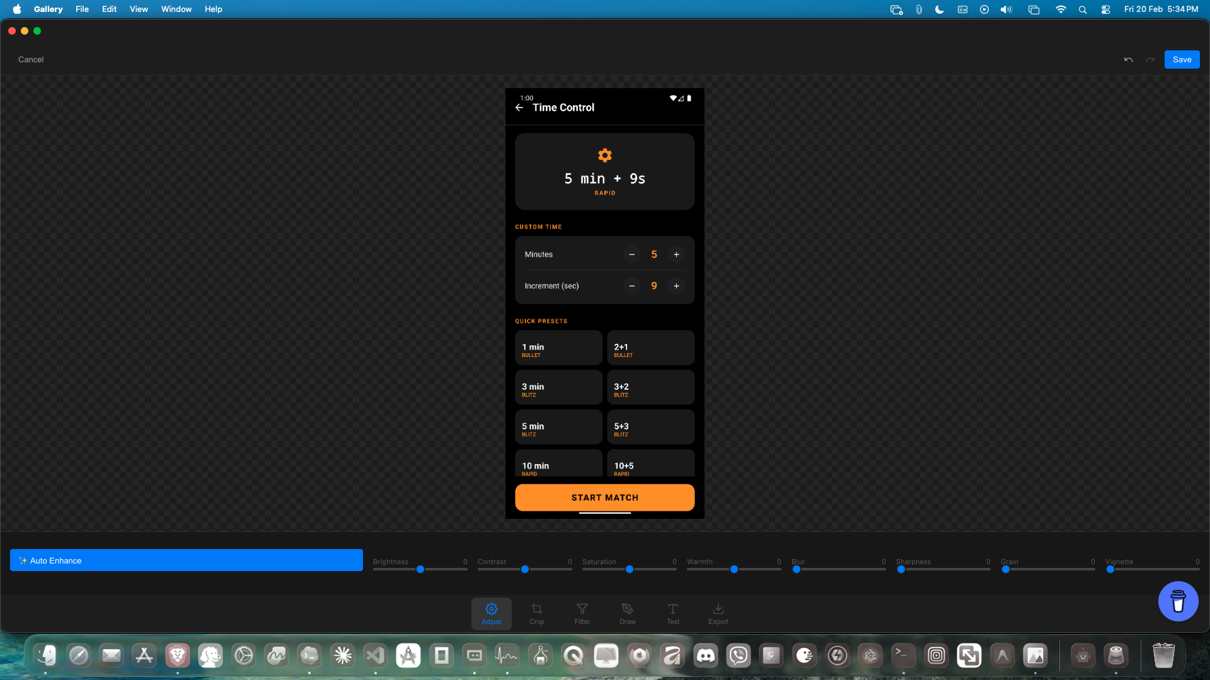Open the Export panel
This screenshot has width=1210, height=680.
point(718,613)
